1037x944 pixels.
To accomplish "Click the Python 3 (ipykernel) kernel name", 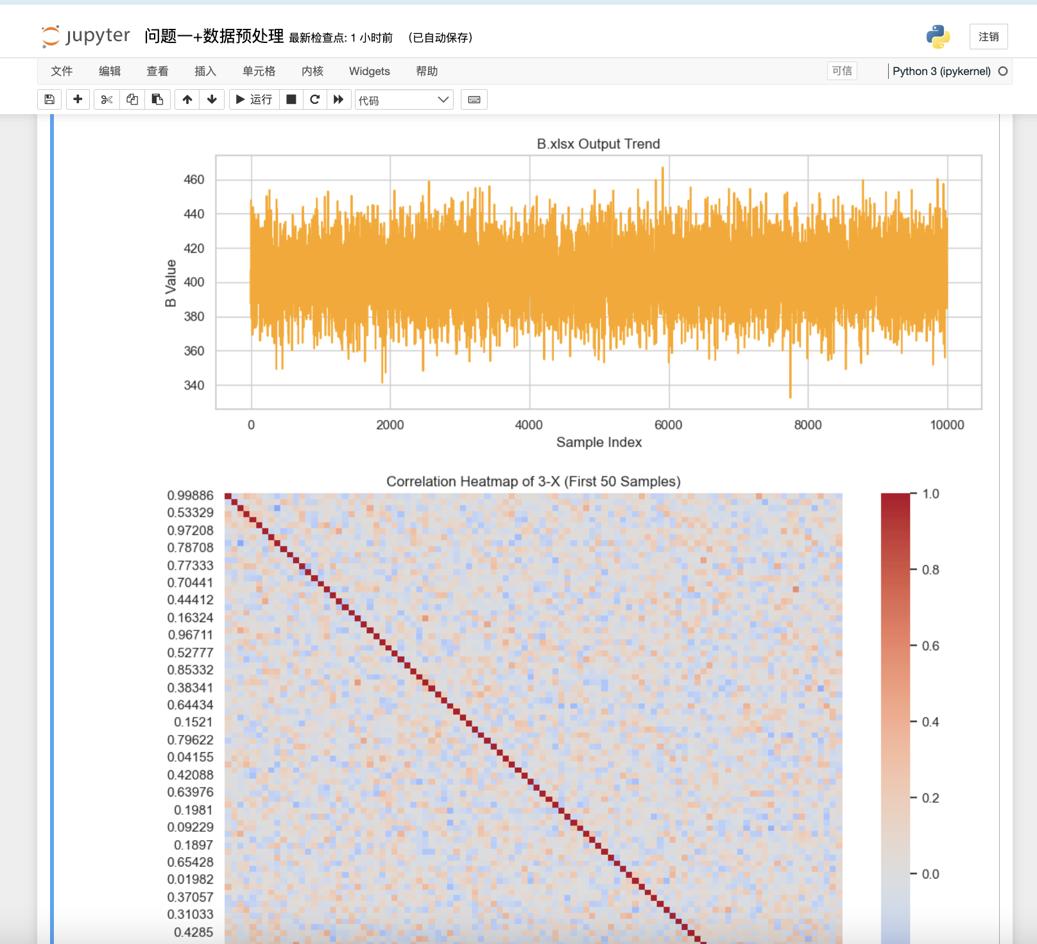I will coord(941,71).
